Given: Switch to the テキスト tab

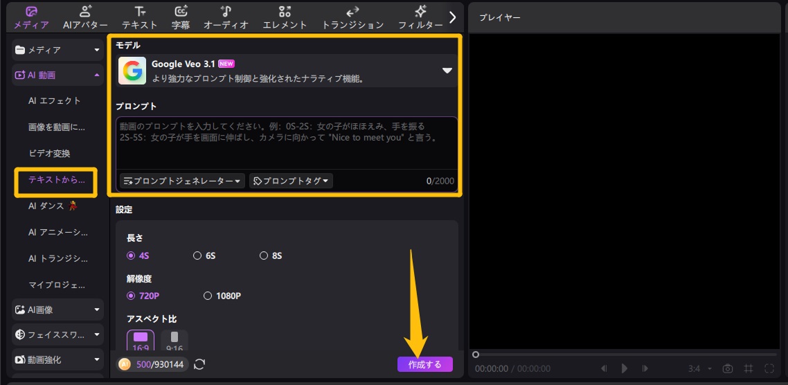Looking at the screenshot, I should point(140,17).
